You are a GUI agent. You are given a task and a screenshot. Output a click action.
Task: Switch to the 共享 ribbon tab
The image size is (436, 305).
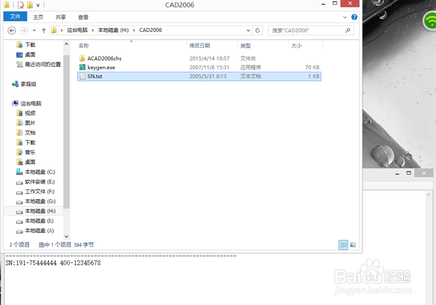61,17
